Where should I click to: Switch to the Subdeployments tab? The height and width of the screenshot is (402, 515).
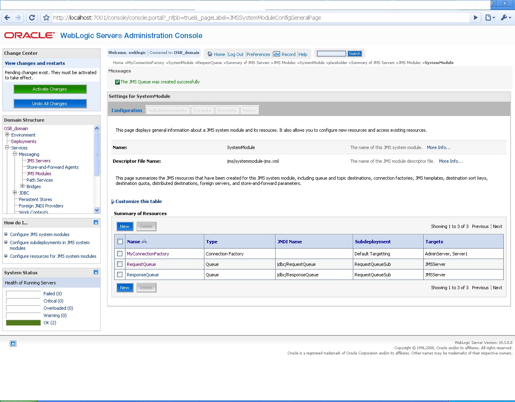tap(168, 110)
